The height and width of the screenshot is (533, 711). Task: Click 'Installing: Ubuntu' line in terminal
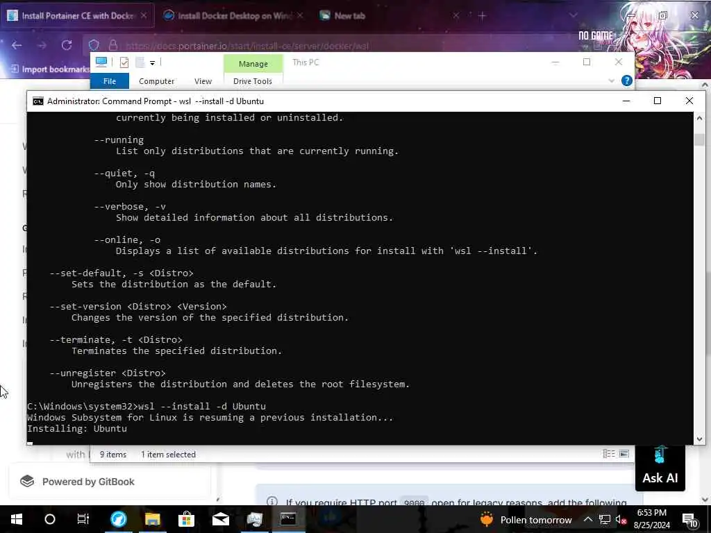(77, 428)
